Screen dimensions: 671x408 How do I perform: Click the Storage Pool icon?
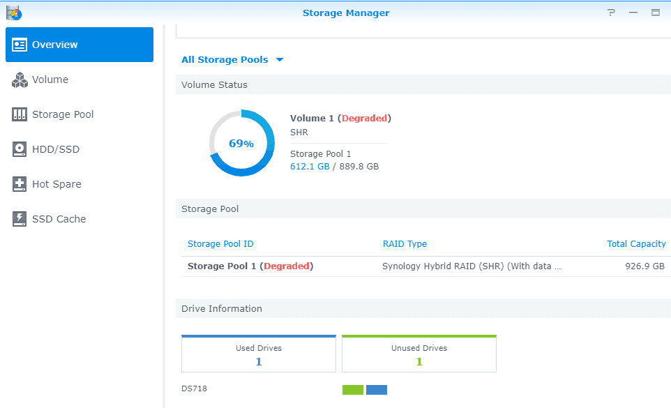pyautogui.click(x=20, y=114)
